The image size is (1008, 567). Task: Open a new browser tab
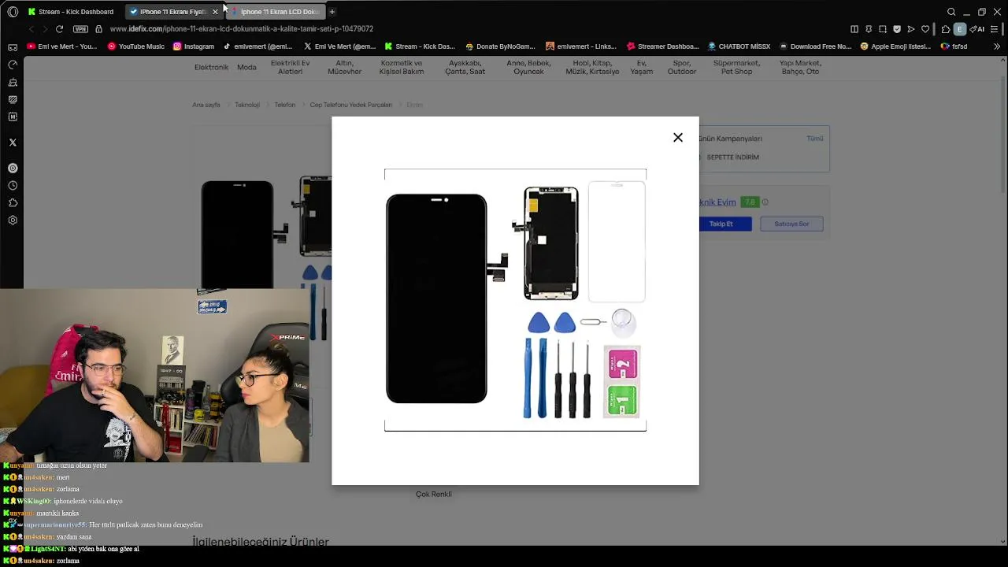332,12
